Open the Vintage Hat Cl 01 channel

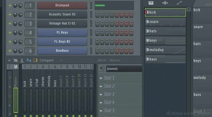tap(62, 24)
